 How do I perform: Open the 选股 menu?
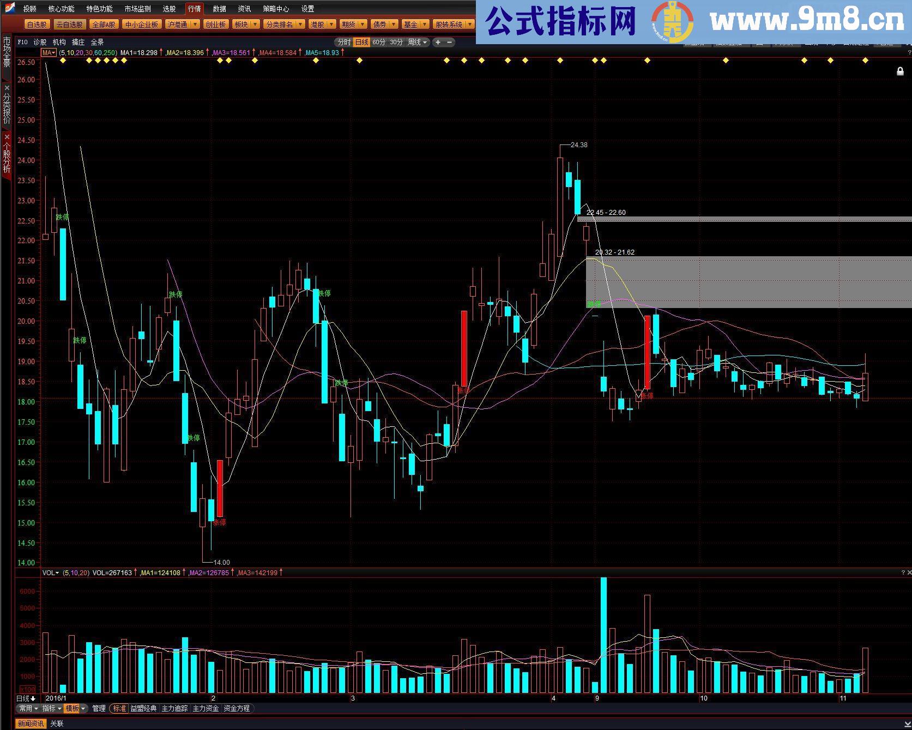tap(169, 9)
